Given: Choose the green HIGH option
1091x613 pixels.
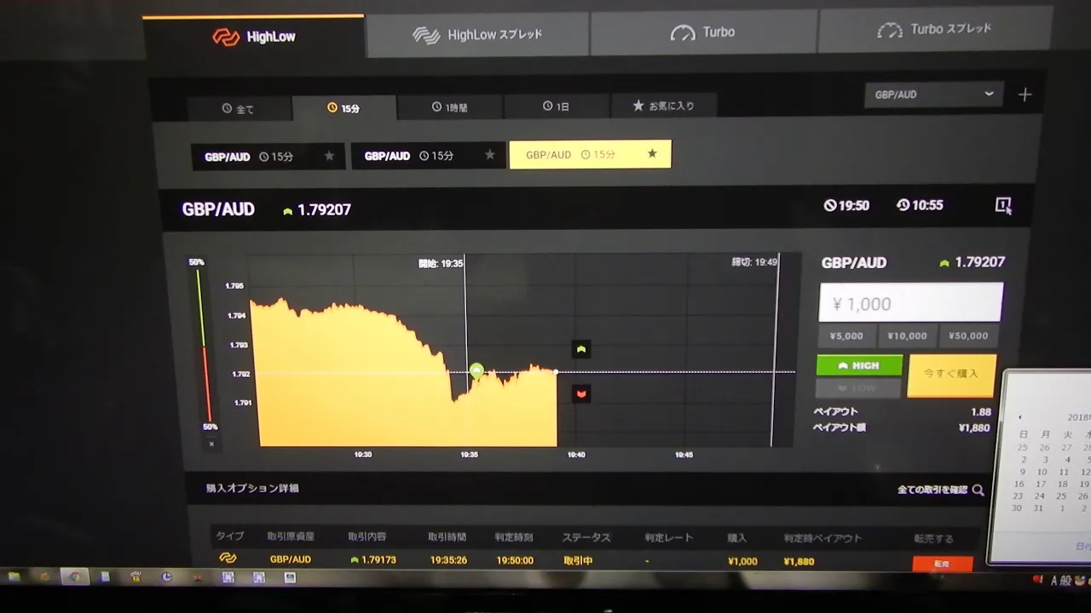Looking at the screenshot, I should [859, 365].
